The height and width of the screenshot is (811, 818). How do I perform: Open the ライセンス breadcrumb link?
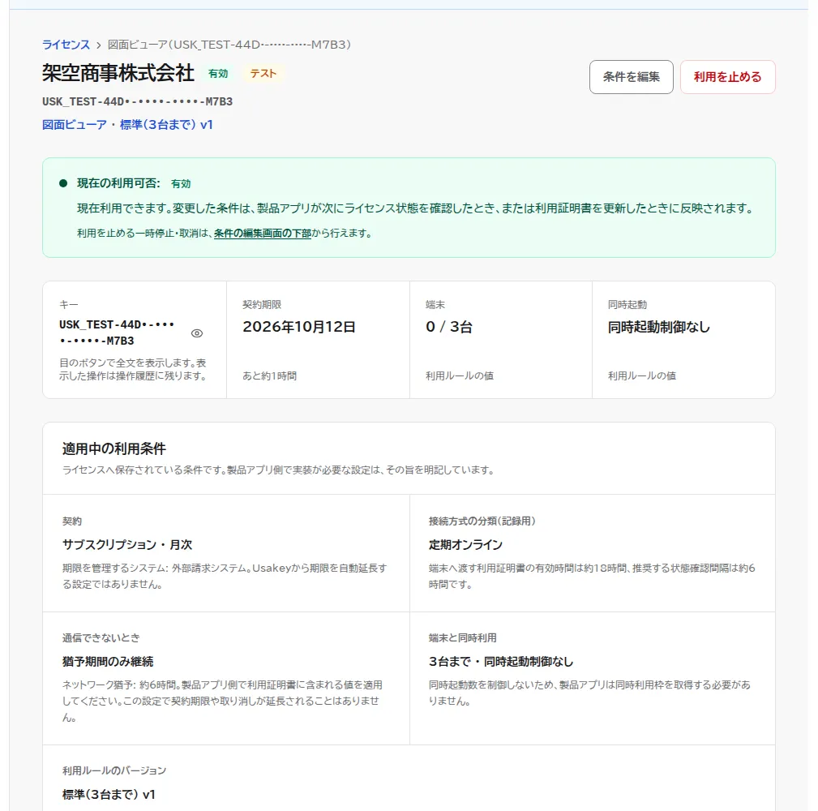coord(66,45)
